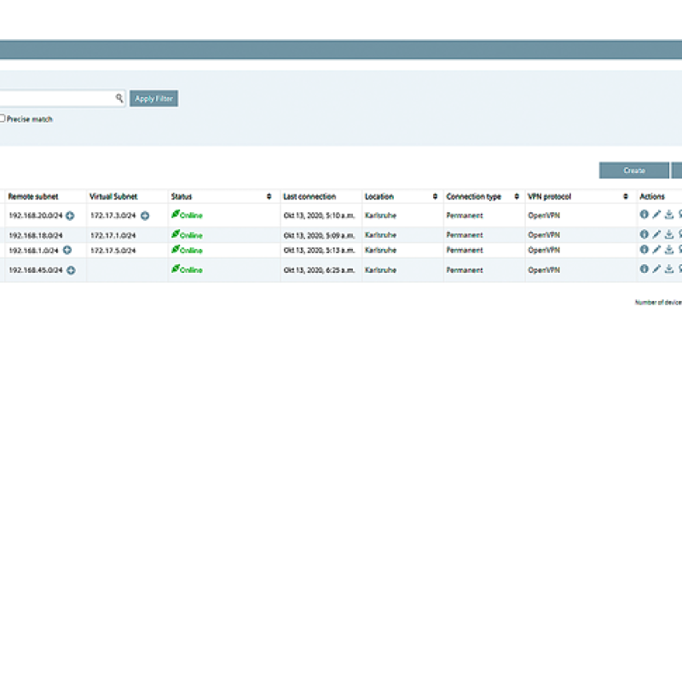682x682 pixels.
Task: Edit the 192.168.18.0/24 device with the pencil icon
Action: tap(656, 234)
